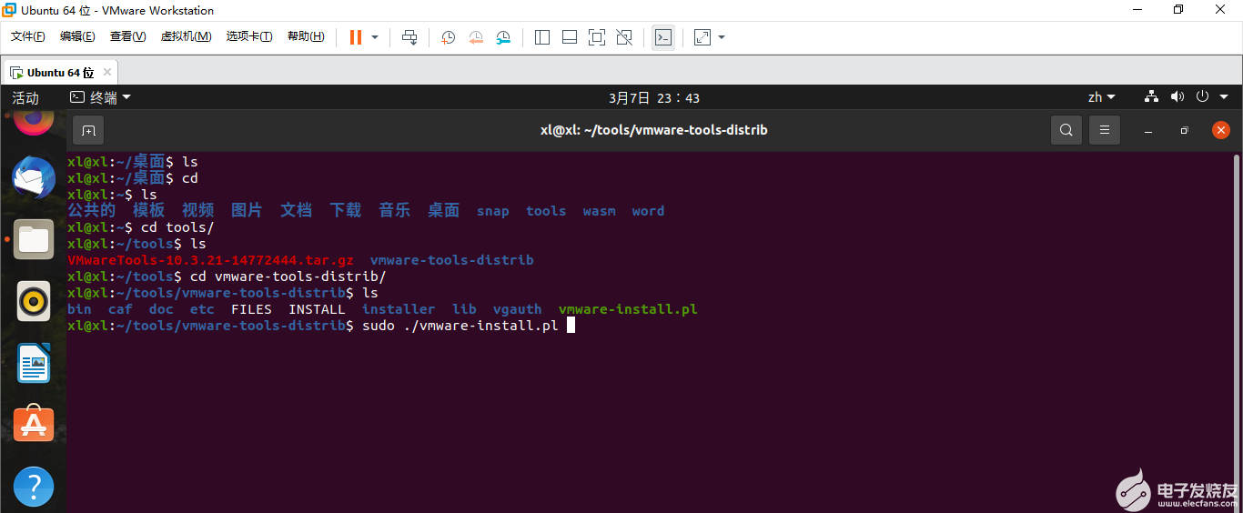The width and height of the screenshot is (1243, 513).
Task: Click the network status icon in top bar
Action: coord(1151,96)
